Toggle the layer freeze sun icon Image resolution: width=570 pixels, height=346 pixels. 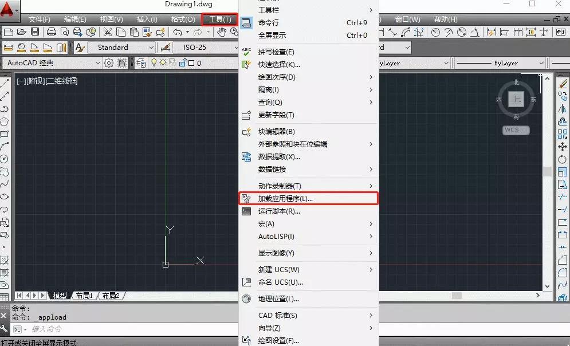[162, 63]
